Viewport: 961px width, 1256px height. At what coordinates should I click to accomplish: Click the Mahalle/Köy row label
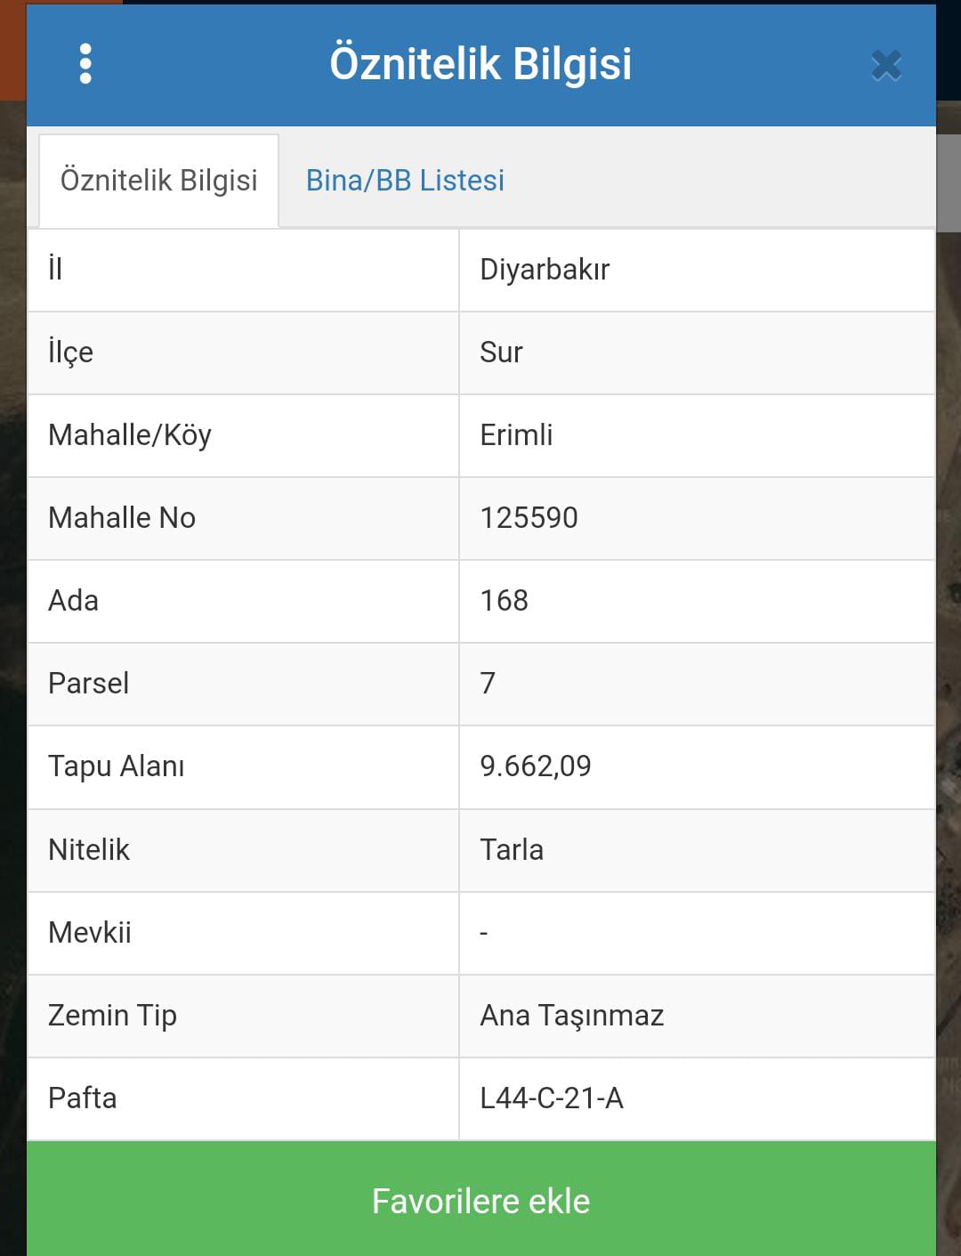click(130, 435)
